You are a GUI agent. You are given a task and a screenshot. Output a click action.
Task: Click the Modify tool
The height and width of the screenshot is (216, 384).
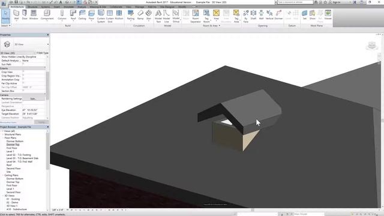pyautogui.click(x=5, y=16)
